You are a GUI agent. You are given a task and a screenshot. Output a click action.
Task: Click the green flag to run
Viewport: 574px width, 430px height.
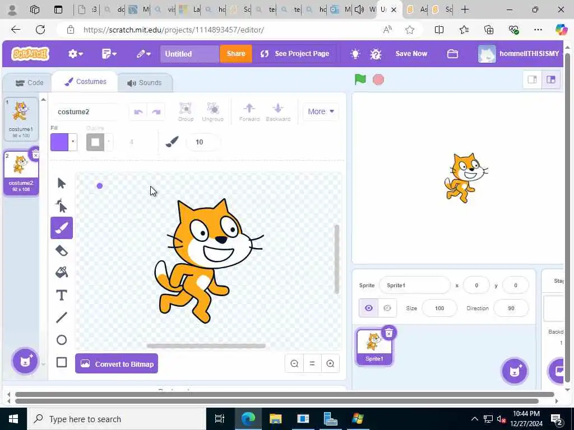(360, 80)
